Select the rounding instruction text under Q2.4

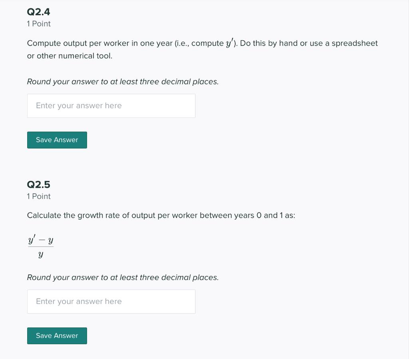(x=123, y=81)
